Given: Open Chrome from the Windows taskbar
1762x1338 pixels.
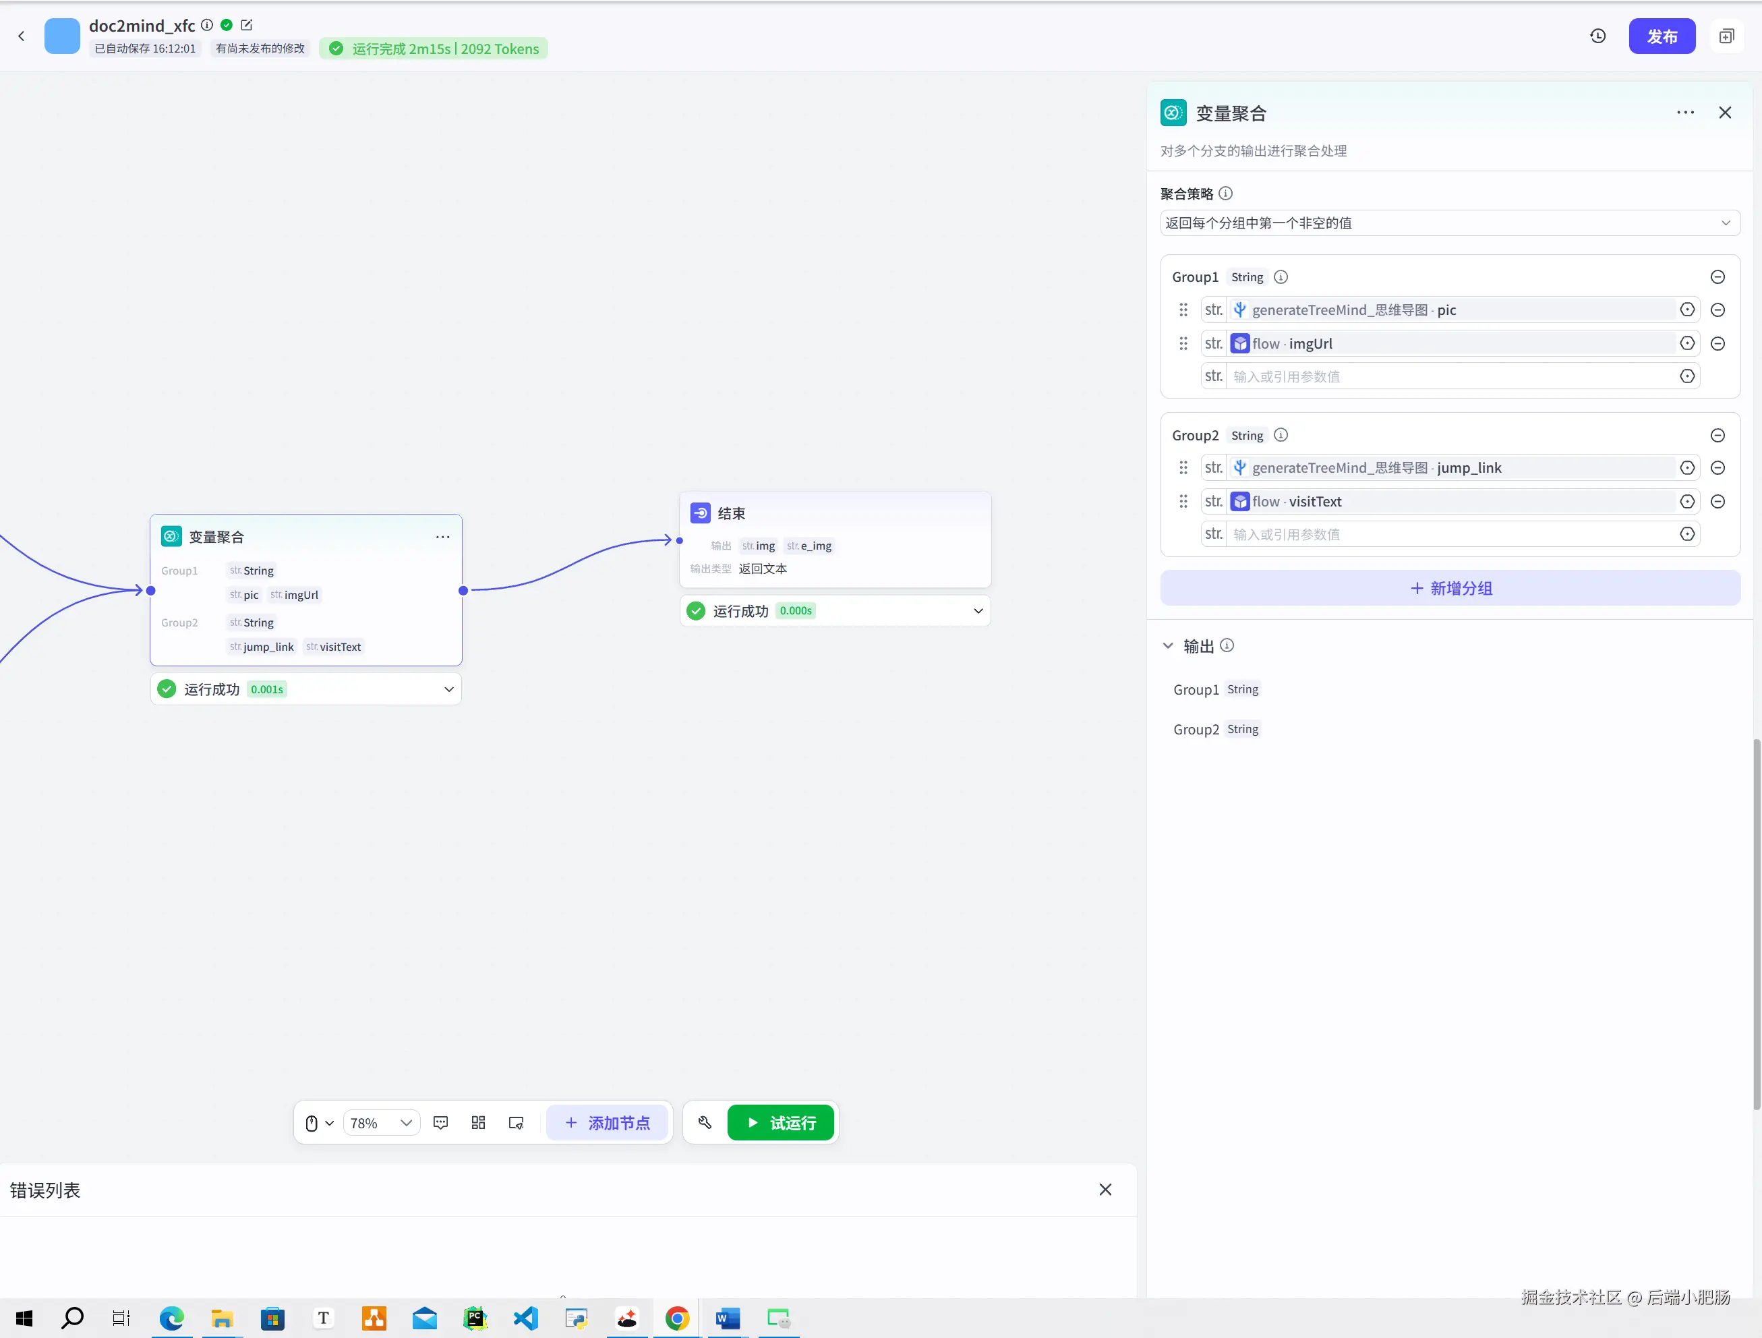Looking at the screenshot, I should (677, 1319).
